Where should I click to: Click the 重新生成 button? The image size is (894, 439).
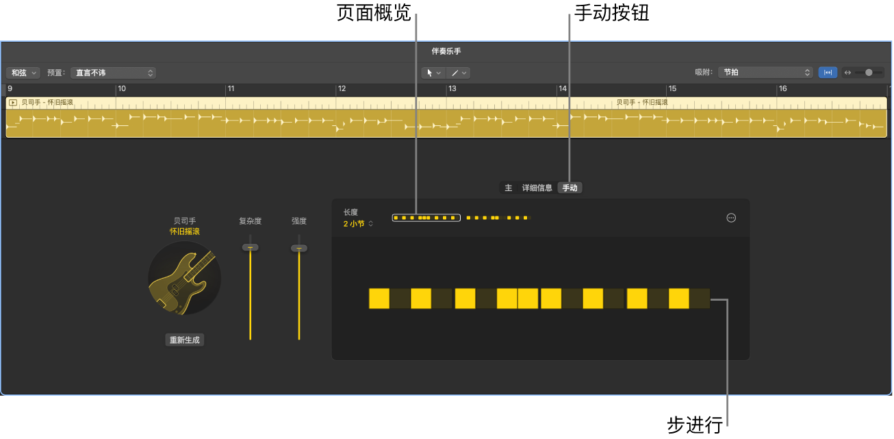point(184,339)
